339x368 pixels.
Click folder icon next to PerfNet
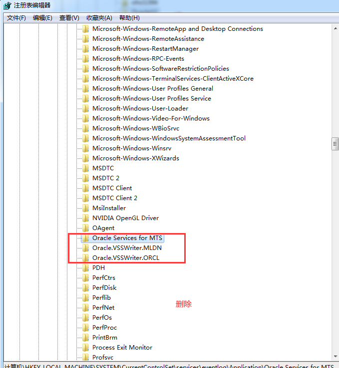(x=86, y=308)
